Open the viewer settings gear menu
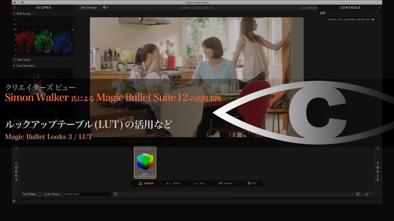The image size is (394, 221). point(105,7)
